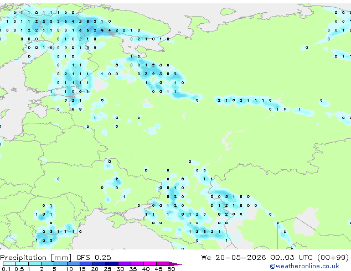
Task: Click the legend scale label "35"
Action: click(x=133, y=269)
